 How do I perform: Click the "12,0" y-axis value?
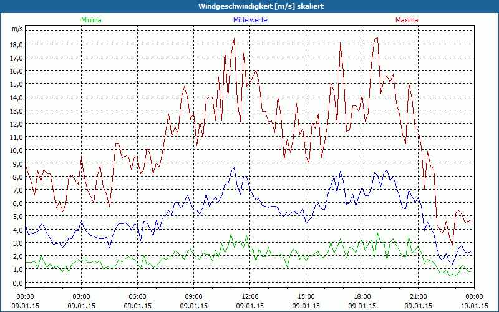[17, 124]
